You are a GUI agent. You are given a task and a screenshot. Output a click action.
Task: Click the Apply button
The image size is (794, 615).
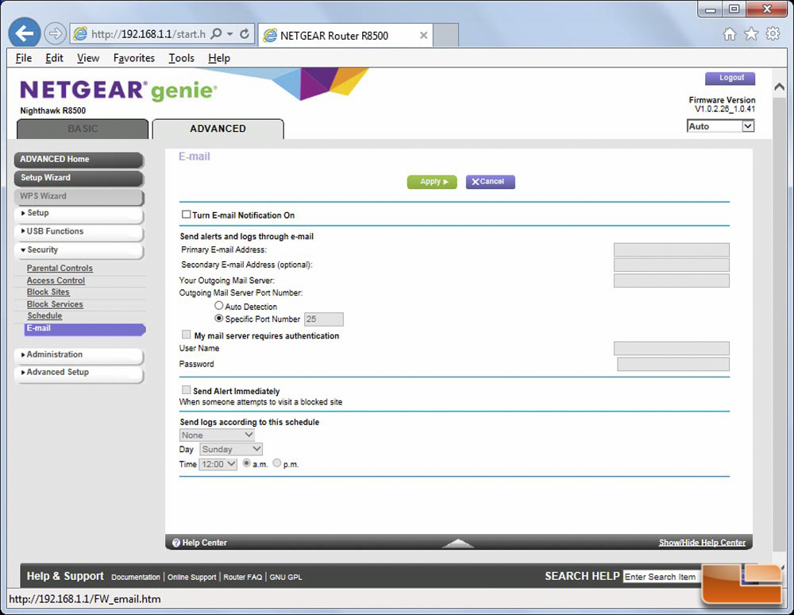tap(432, 182)
